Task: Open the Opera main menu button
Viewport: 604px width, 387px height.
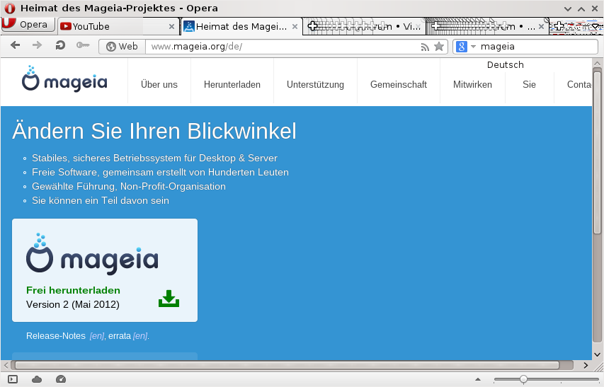Action: 27,25
